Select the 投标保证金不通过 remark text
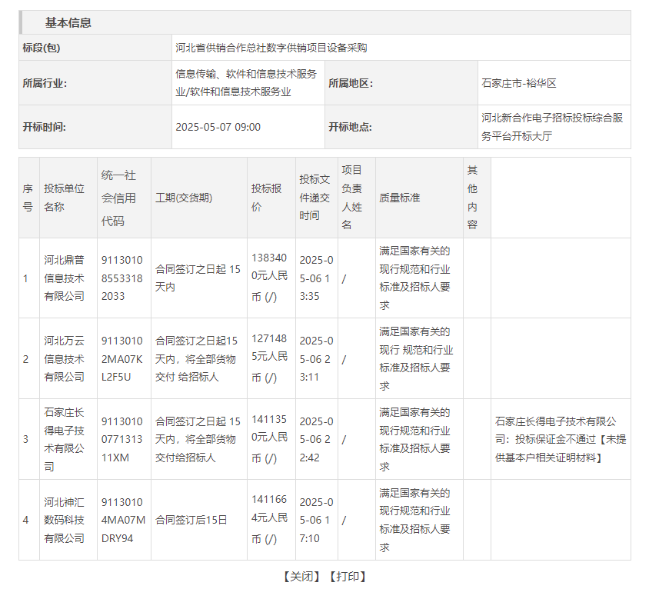This screenshot has height=589, width=649. coord(561,440)
